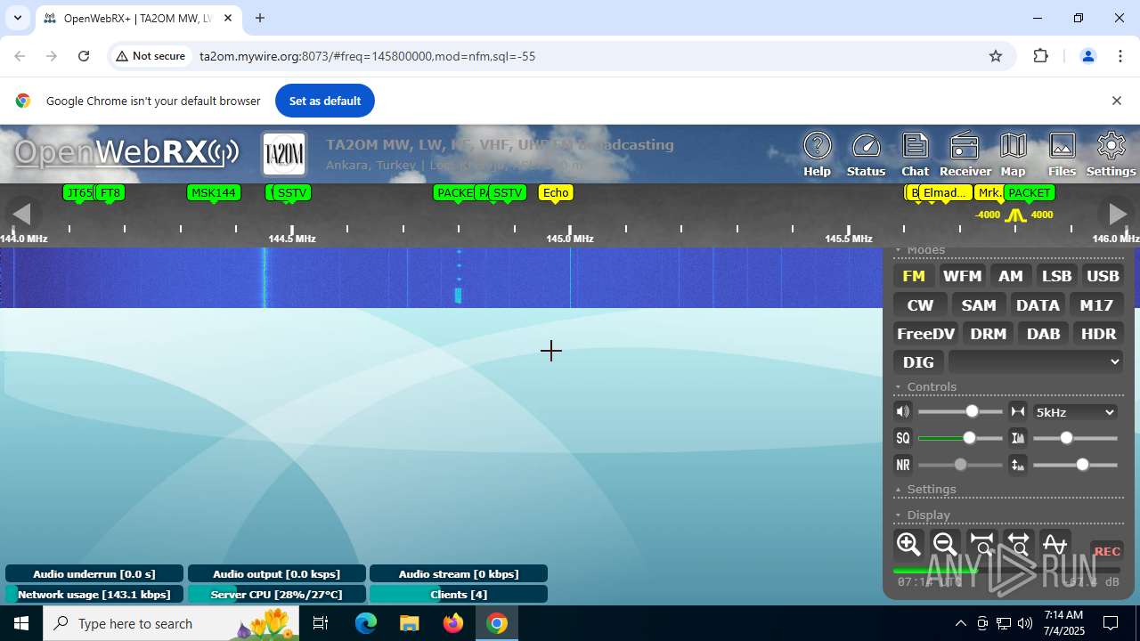
Task: Click Set as default browser button
Action: point(324,101)
